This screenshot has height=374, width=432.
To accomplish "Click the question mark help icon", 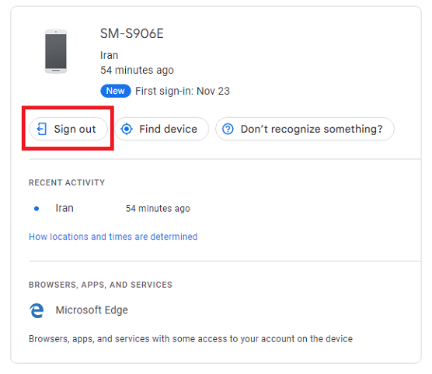I will pyautogui.click(x=228, y=129).
